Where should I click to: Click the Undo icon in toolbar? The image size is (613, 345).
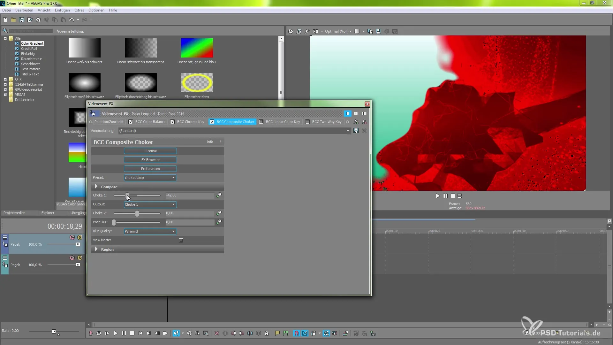tap(71, 20)
